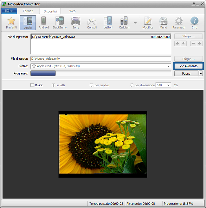Pick the Consoli gamepad icon
The width and height of the screenshot is (206, 208).
click(x=92, y=23)
